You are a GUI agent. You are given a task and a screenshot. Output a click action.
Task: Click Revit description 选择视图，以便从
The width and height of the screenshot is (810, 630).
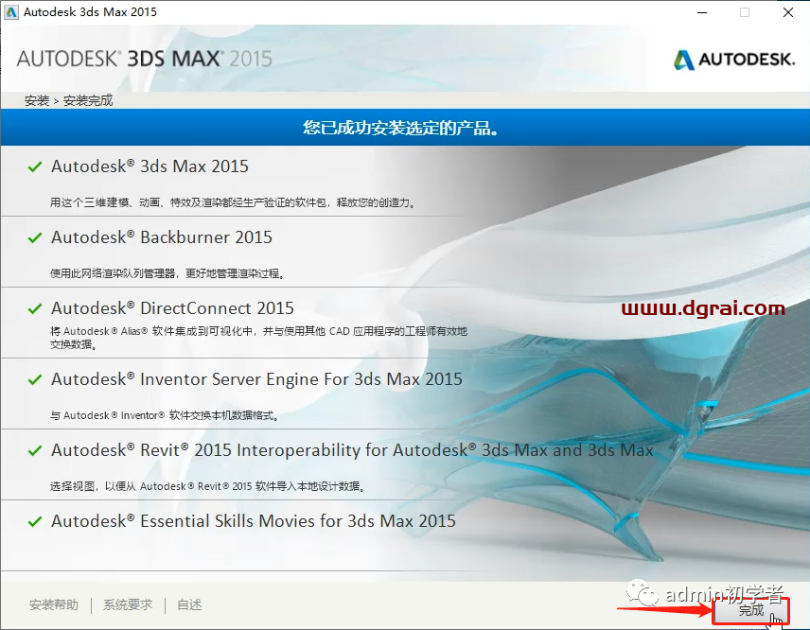(207, 486)
